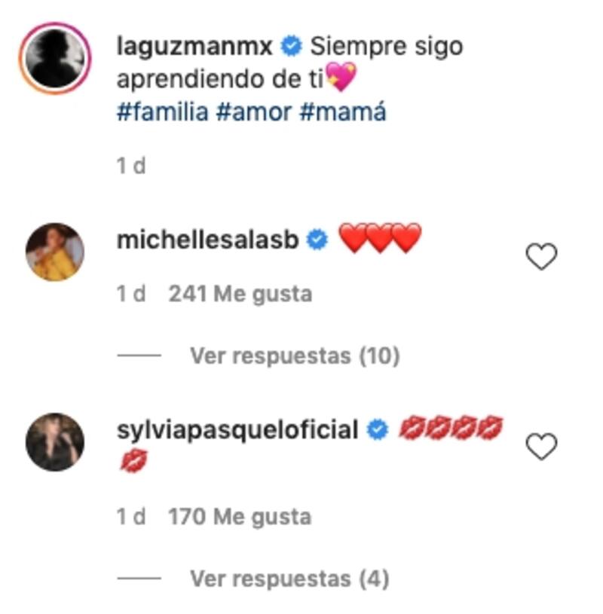Open the #mamá hashtag
This screenshot has width=603, height=614.
click(x=342, y=112)
